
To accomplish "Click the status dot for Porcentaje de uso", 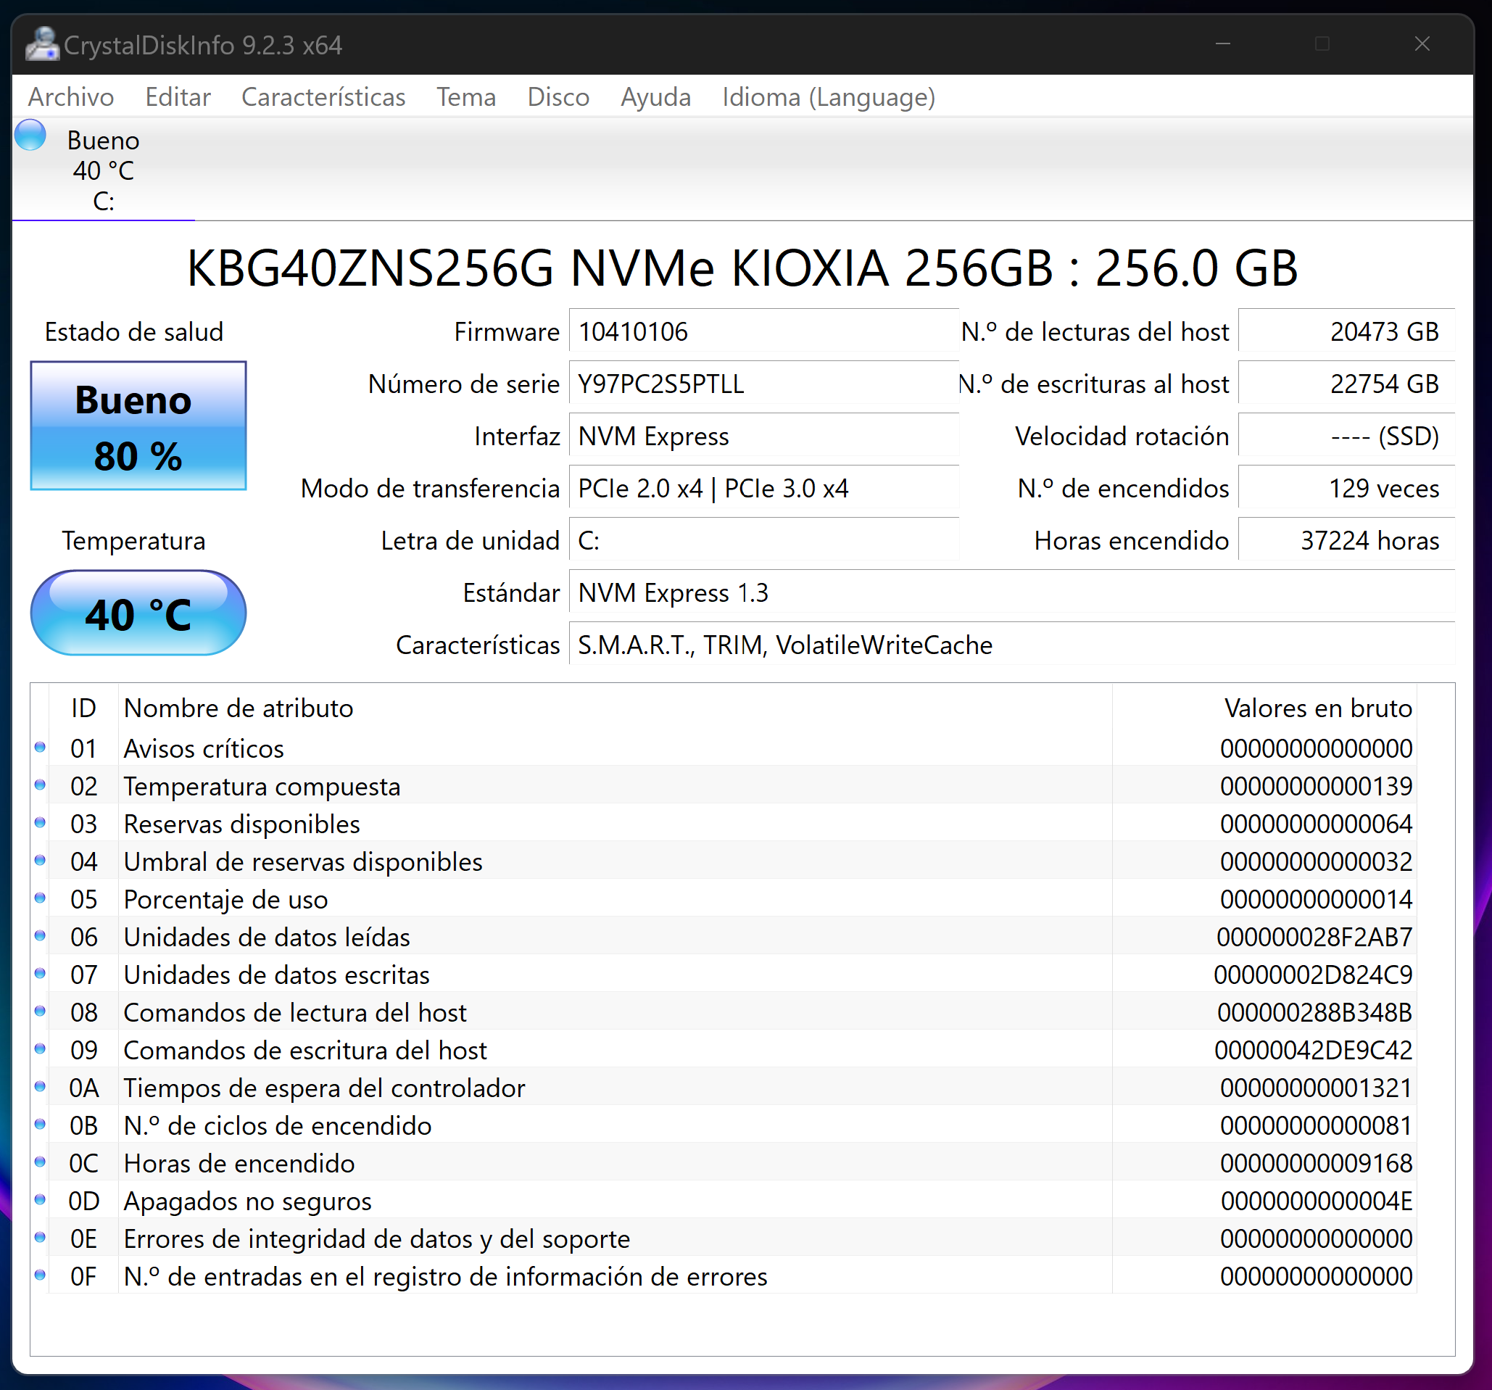I will pos(41,898).
